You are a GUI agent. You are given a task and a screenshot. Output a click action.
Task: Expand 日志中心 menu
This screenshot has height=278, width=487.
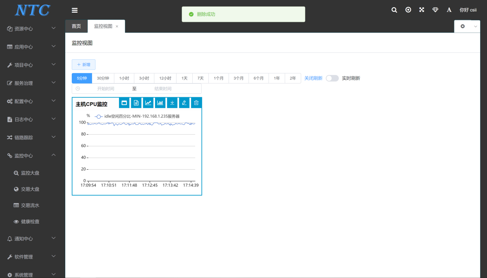coord(33,119)
